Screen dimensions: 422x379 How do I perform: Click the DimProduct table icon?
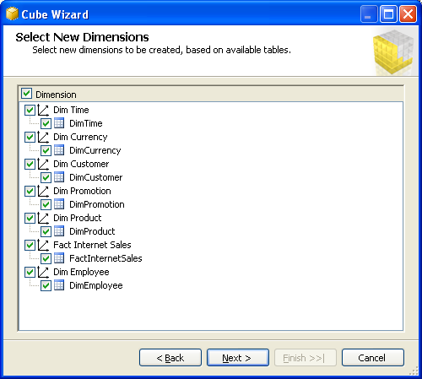[59, 231]
